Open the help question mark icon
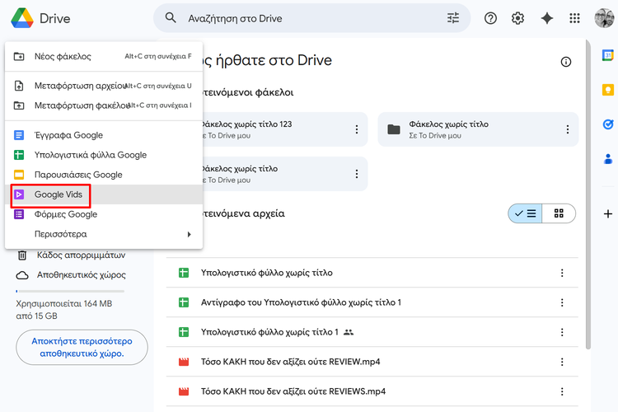The height and width of the screenshot is (412, 618). click(491, 18)
